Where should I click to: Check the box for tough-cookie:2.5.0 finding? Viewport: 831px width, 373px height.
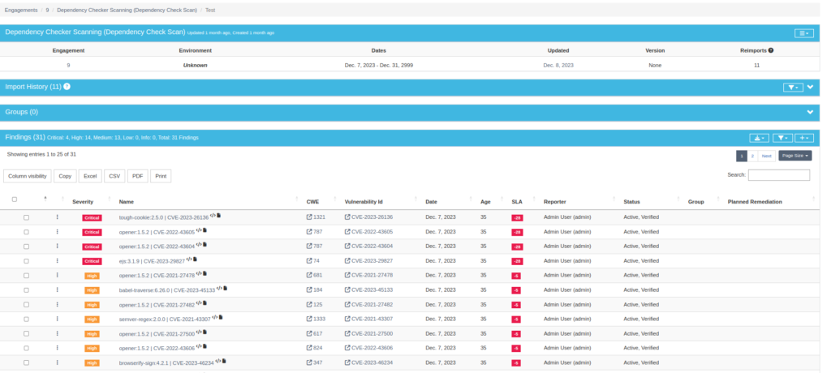click(27, 217)
